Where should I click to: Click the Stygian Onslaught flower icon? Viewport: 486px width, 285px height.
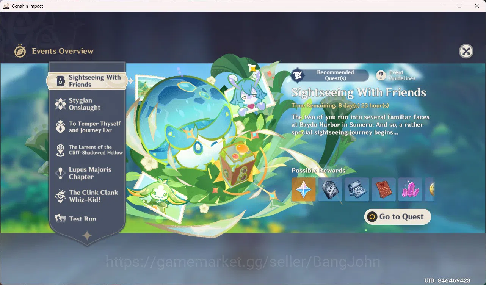(60, 104)
